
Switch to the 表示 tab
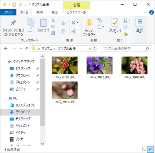[x=55, y=12]
